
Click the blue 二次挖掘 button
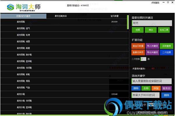(167, 52)
